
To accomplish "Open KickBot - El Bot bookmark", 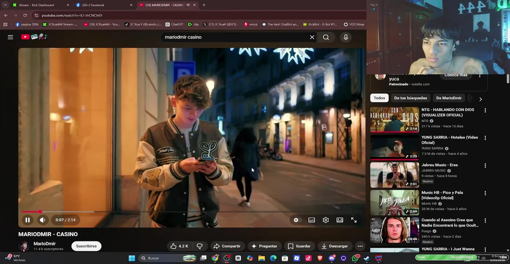I will click(x=320, y=25).
